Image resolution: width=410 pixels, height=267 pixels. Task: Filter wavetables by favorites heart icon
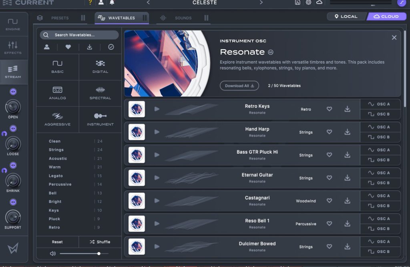coord(68,47)
